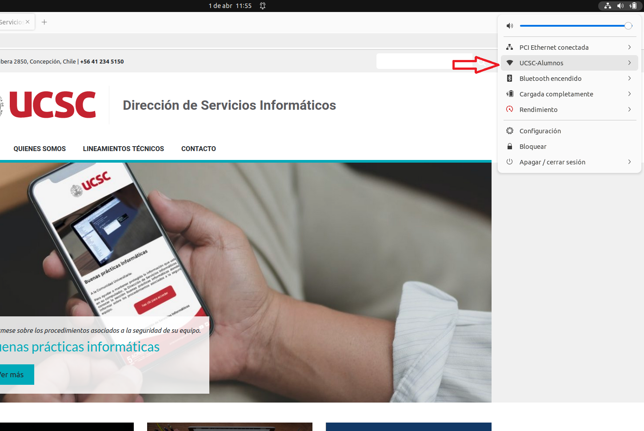Open CONTACTO navigation link

(199, 149)
